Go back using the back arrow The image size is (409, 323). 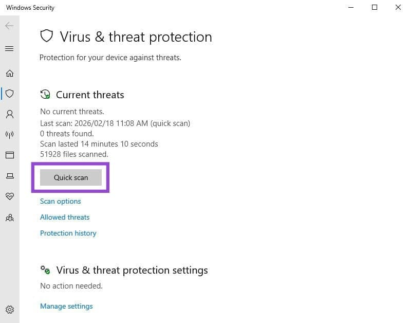tap(9, 26)
